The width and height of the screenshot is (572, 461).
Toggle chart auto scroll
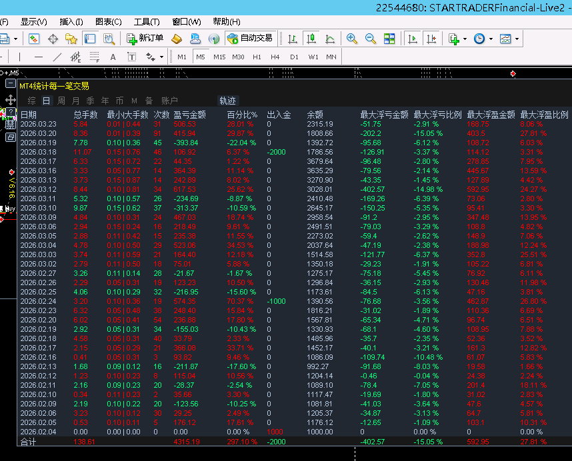pyautogui.click(x=413, y=39)
